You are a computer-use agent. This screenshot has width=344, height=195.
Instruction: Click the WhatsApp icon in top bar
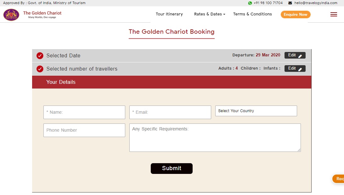click(250, 3)
